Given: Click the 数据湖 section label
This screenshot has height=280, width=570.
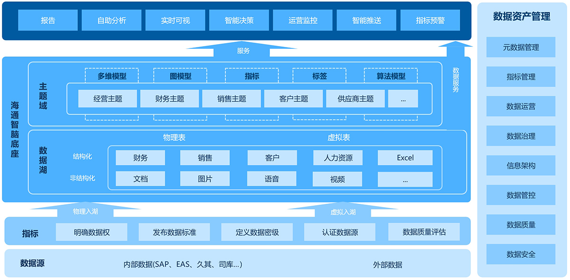Looking at the screenshot, I should click(x=43, y=161).
